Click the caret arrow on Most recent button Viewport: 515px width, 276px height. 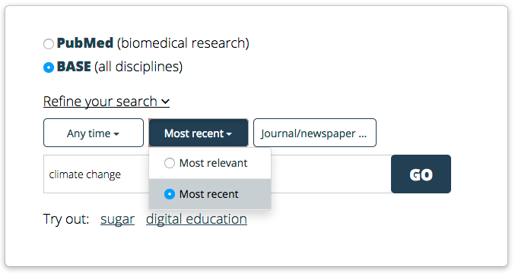coord(229,134)
